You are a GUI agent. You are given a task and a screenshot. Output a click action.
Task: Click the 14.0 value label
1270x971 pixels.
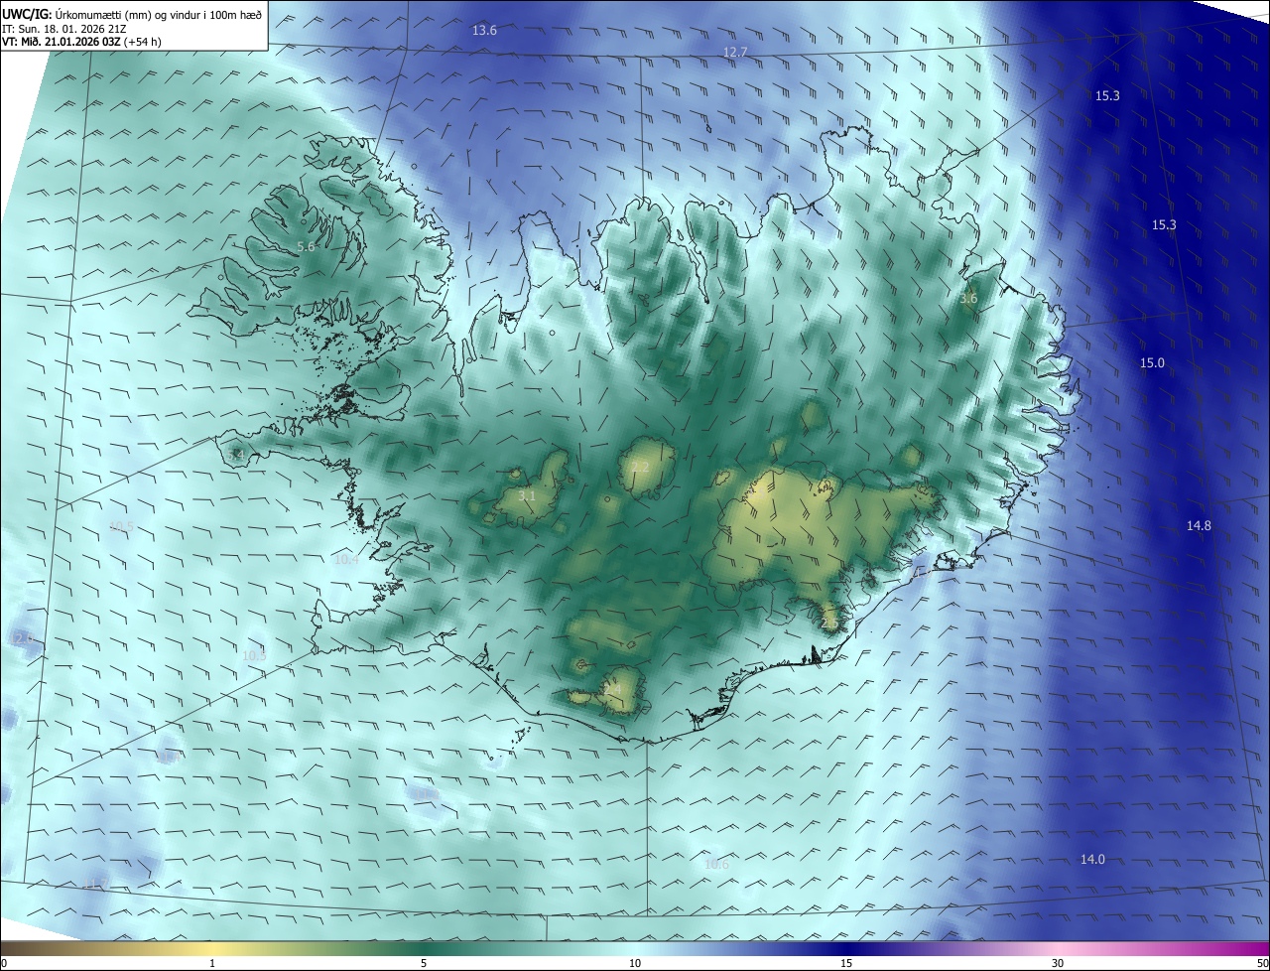click(x=1092, y=860)
